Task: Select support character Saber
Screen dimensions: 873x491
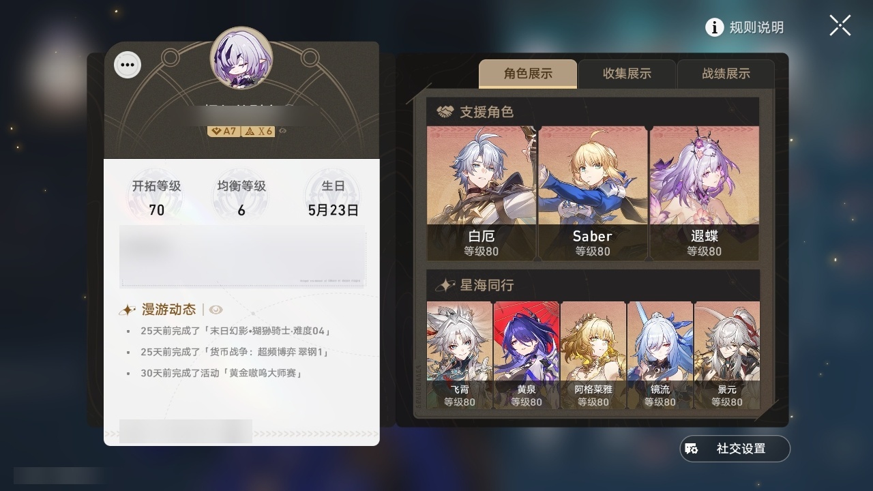Action: point(592,193)
